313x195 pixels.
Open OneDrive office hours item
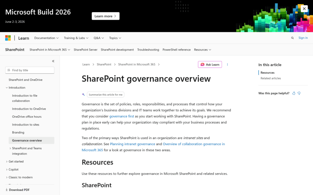point(27,117)
